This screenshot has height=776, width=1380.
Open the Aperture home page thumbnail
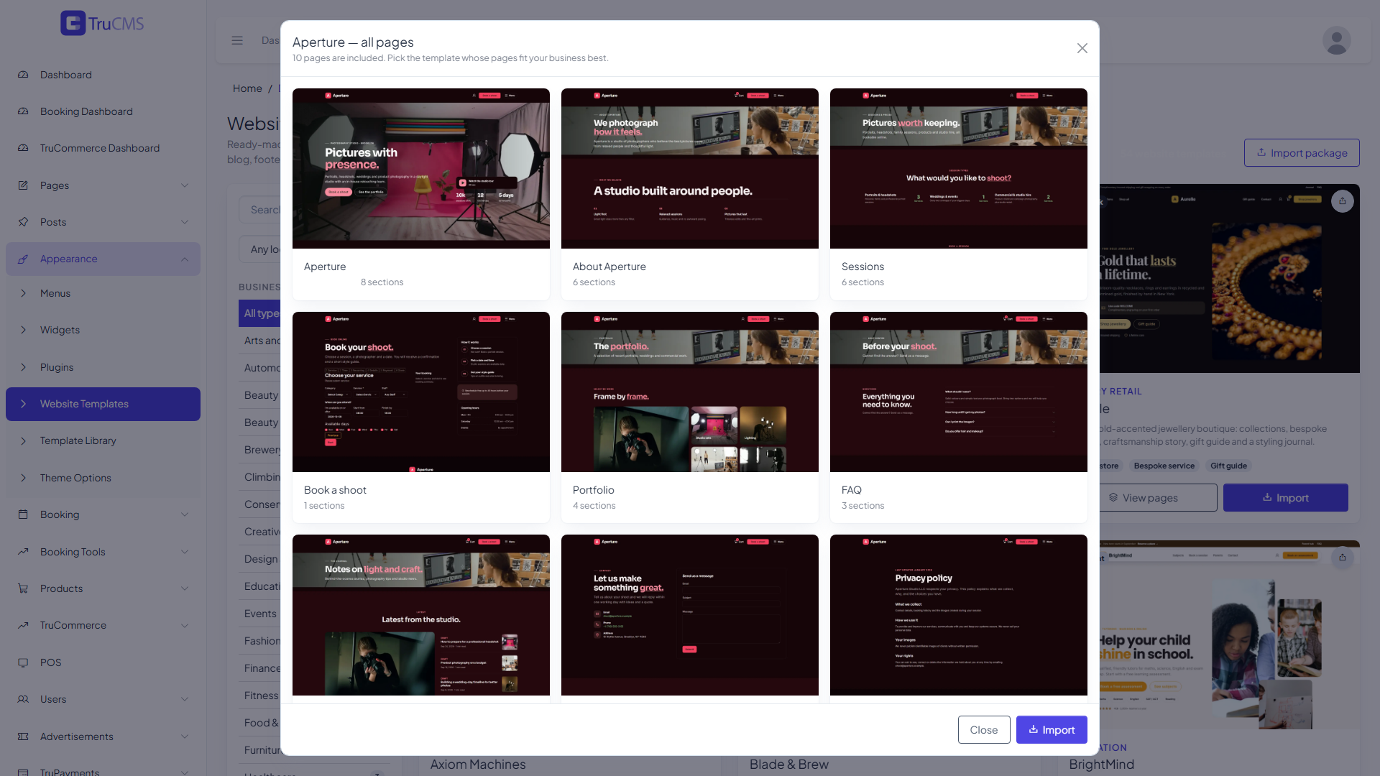click(421, 168)
